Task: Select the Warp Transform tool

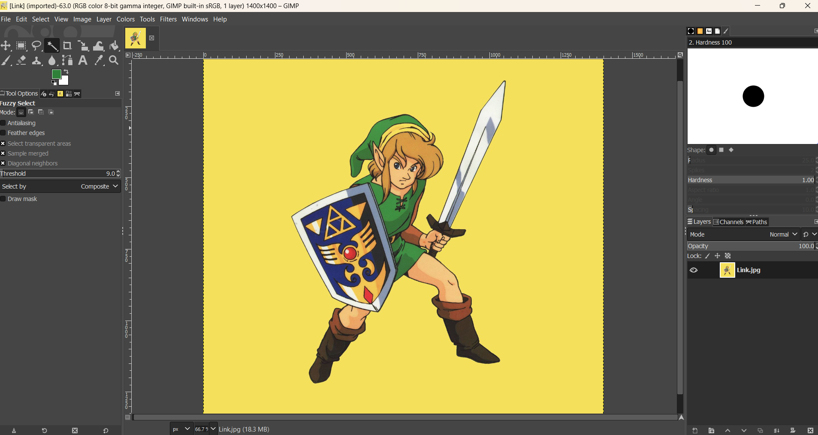Action: pos(99,46)
